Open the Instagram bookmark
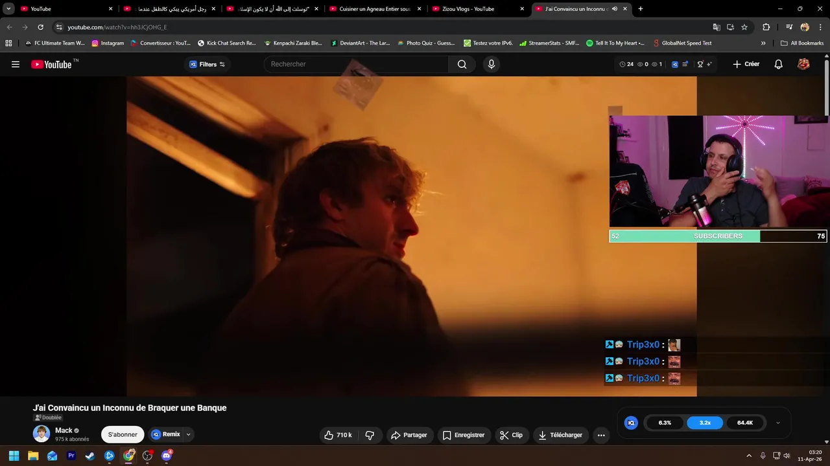 click(108, 43)
